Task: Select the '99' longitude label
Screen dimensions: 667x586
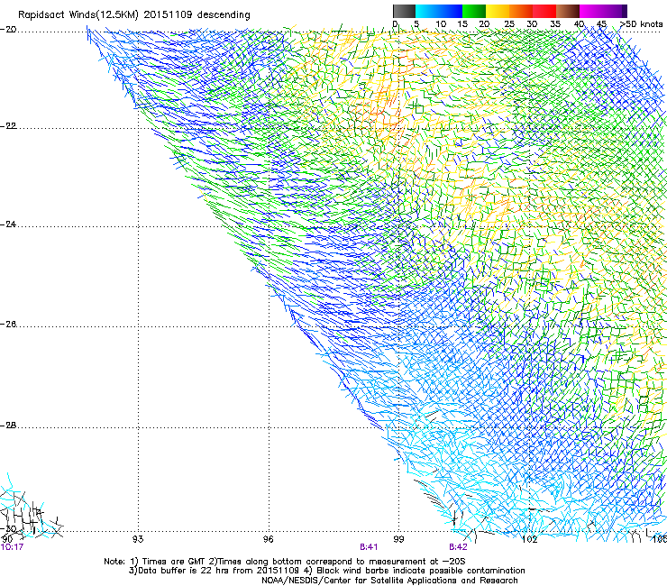Action: click(398, 539)
